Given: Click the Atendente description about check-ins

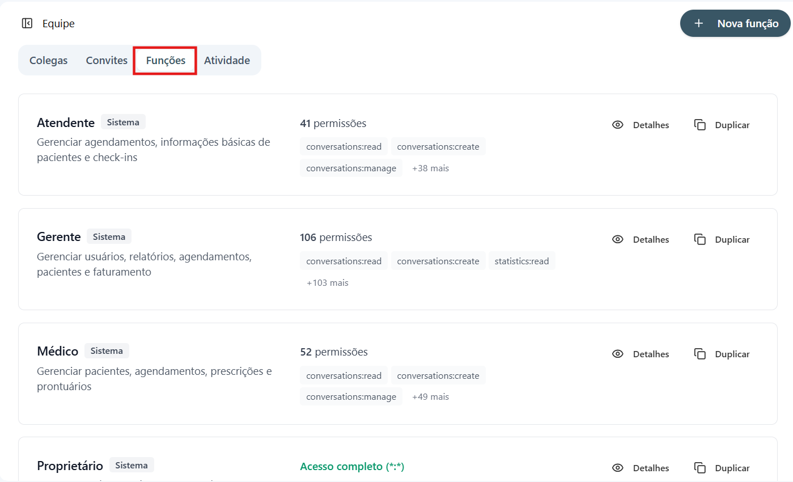Looking at the screenshot, I should [154, 149].
